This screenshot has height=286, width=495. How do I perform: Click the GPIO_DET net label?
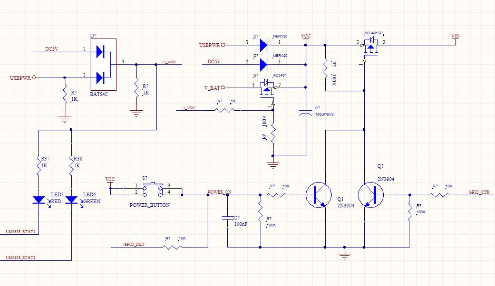coord(134,244)
